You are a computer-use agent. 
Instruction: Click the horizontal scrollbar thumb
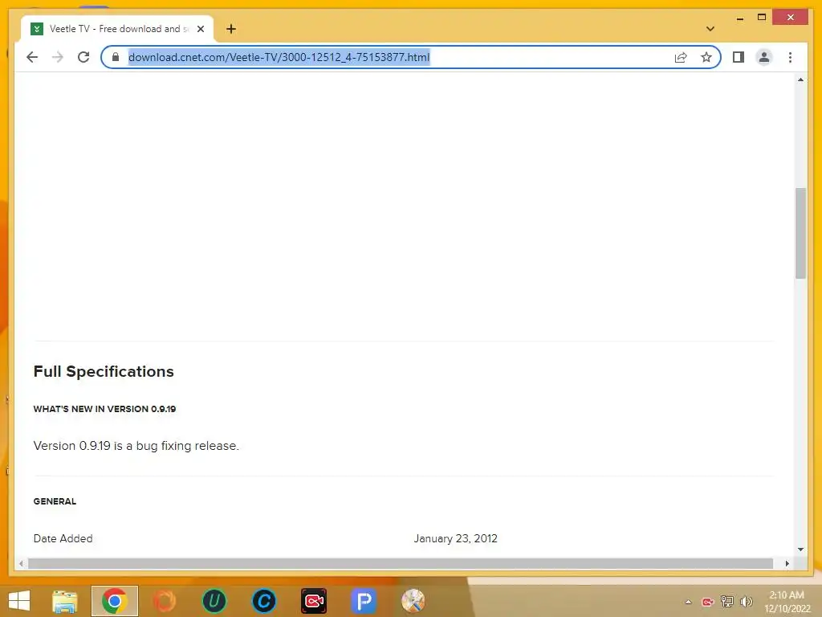click(x=401, y=563)
